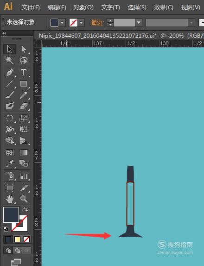This screenshot has width=204, height=266.
Task: Select the Zoom tool
Action: (x=24, y=199)
